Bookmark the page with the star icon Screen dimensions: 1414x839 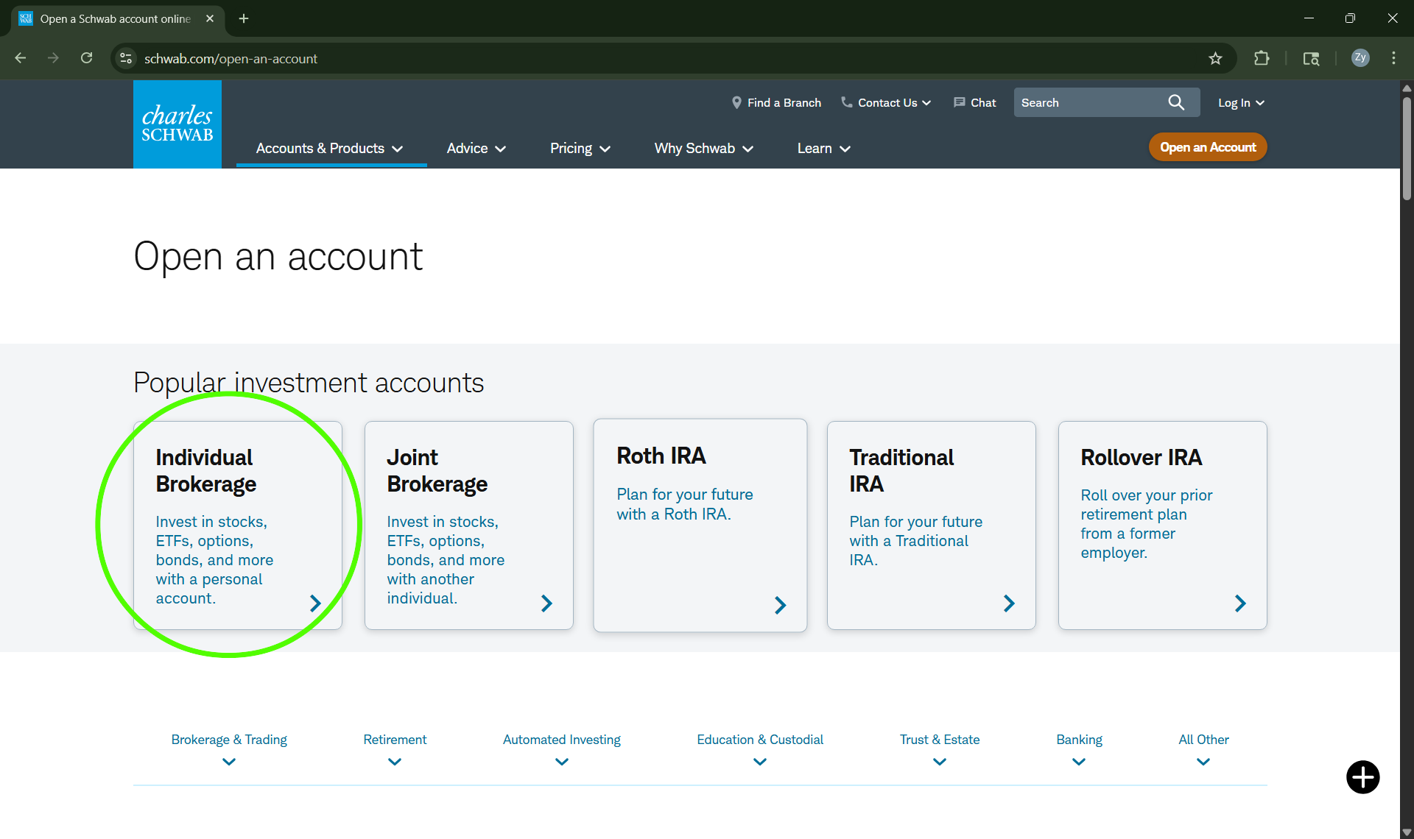[1216, 58]
